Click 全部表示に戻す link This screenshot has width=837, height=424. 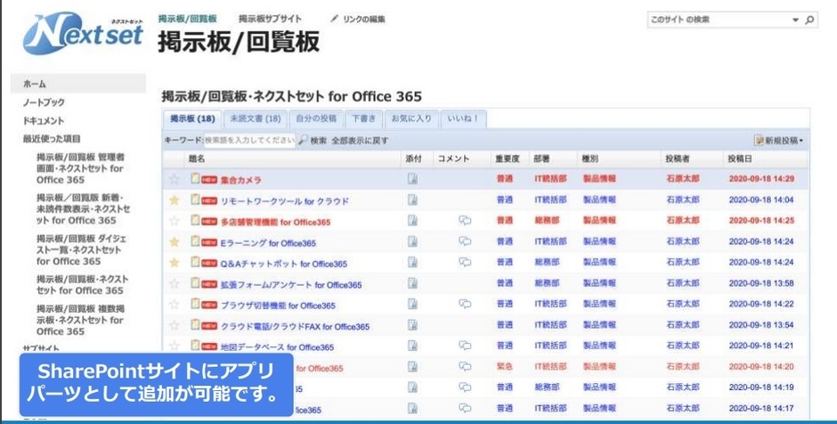[360, 141]
